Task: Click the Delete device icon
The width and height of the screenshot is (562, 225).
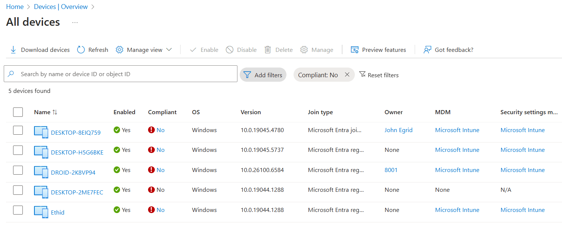Action: point(267,49)
